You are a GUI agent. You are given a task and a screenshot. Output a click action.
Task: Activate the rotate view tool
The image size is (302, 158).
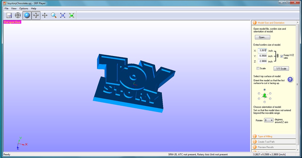coord(36,15)
